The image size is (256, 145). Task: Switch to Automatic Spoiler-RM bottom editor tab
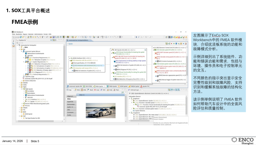[74, 86]
